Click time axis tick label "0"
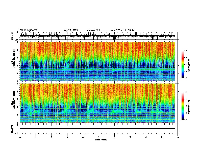The image size is (200, 154). (x=20, y=137)
